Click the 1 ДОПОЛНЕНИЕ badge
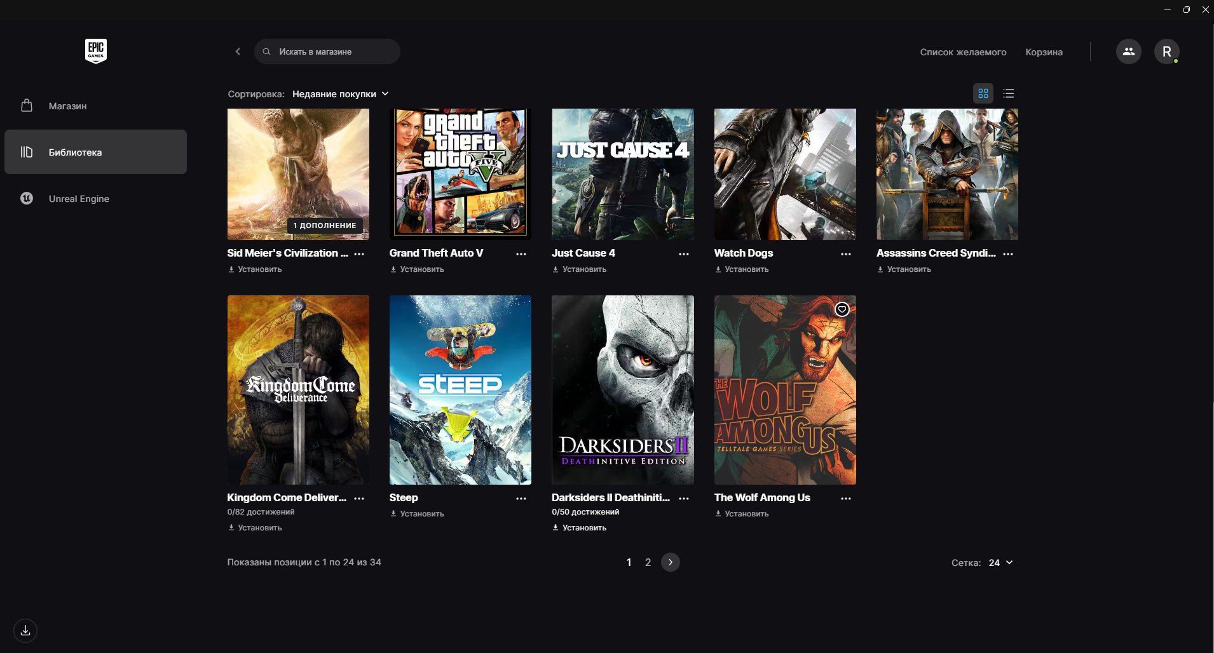The height and width of the screenshot is (653, 1214). pyautogui.click(x=325, y=226)
